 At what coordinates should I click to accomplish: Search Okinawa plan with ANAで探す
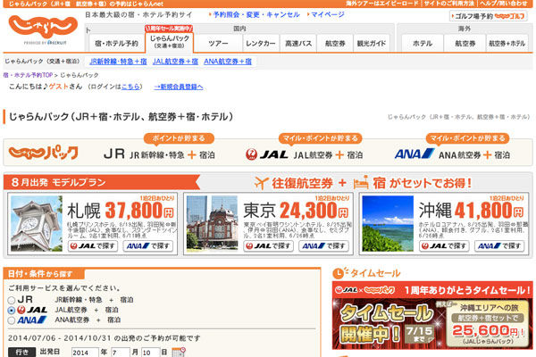tap(499, 246)
